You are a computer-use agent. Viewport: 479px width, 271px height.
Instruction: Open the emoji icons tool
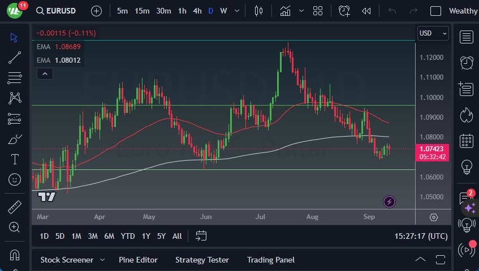tap(15, 180)
